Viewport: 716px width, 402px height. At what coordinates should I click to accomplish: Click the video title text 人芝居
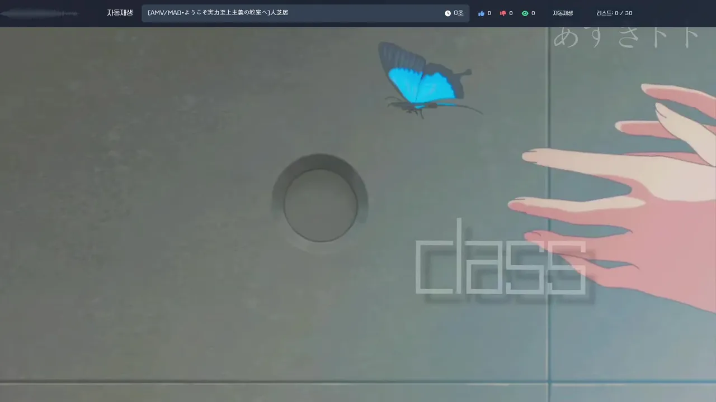click(279, 13)
